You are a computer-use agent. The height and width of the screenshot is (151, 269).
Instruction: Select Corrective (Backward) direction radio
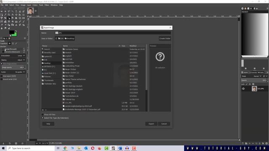pyautogui.click(x=3, y=52)
